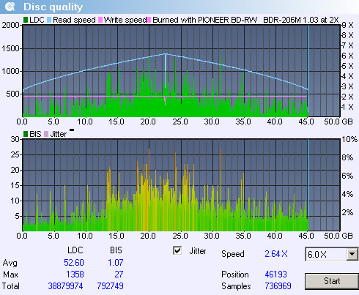This screenshot has height=295, width=359.
Task: Toggle the Jitter checkbox
Action: (177, 250)
